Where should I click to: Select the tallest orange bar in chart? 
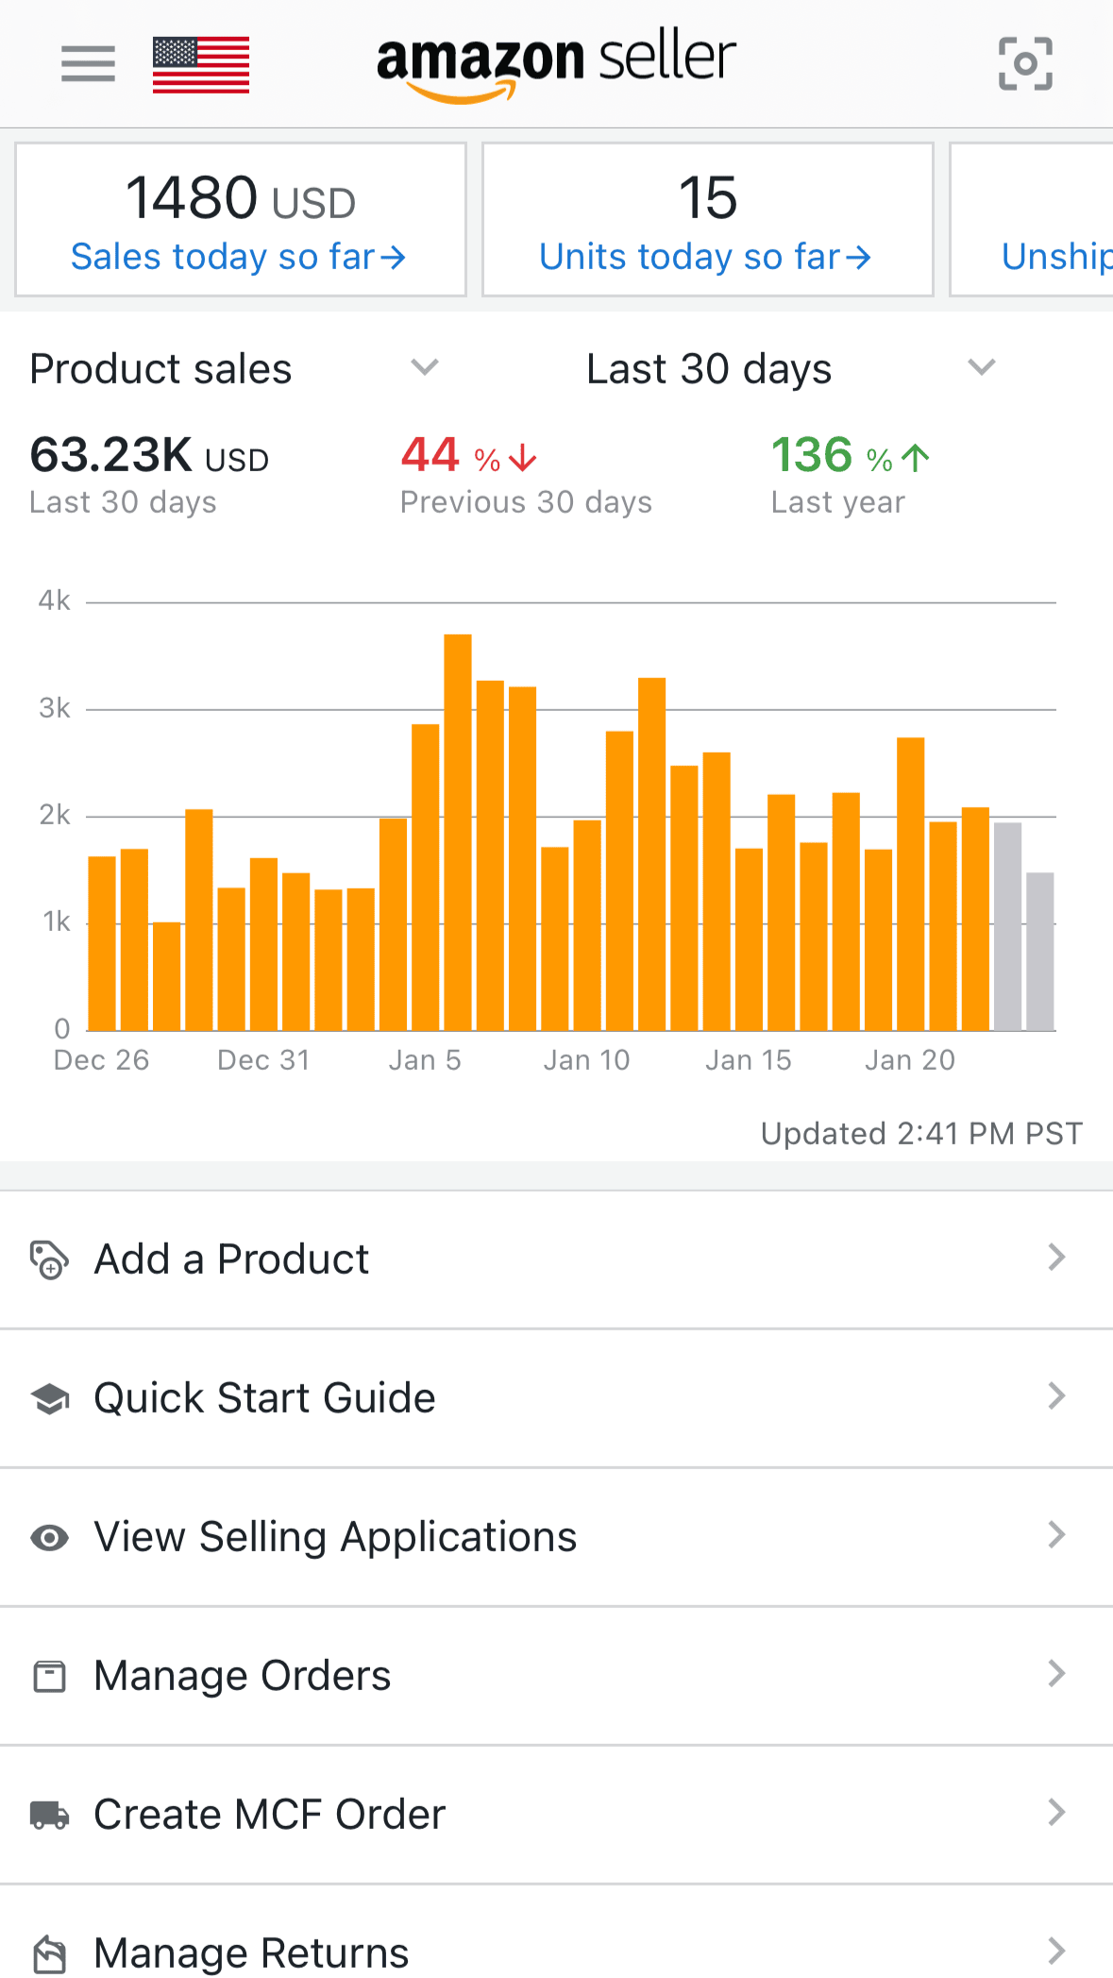click(458, 831)
